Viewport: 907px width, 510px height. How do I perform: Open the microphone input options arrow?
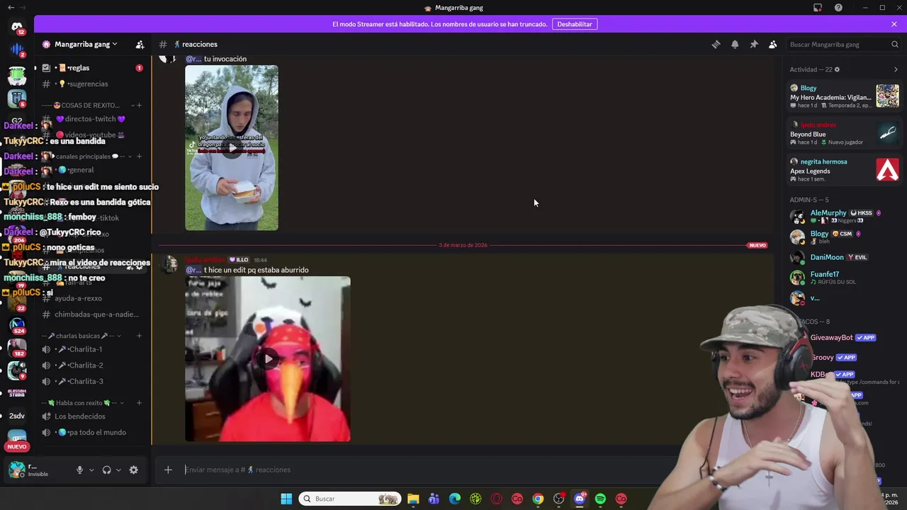[x=91, y=470]
